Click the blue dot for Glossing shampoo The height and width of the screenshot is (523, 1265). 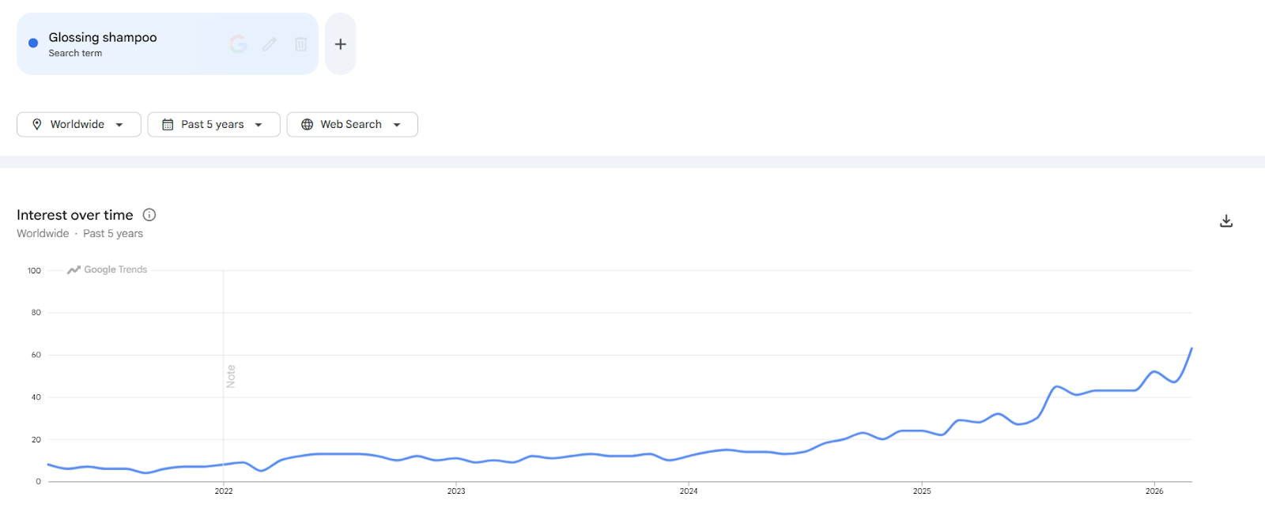tap(33, 43)
